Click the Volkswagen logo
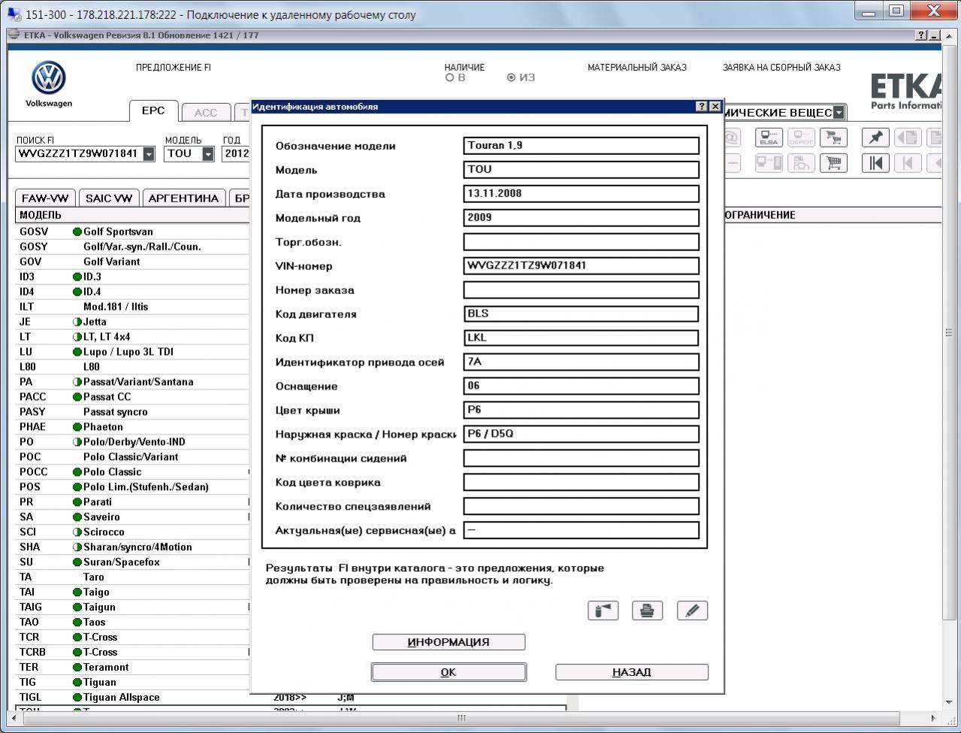The image size is (961, 733). [49, 78]
